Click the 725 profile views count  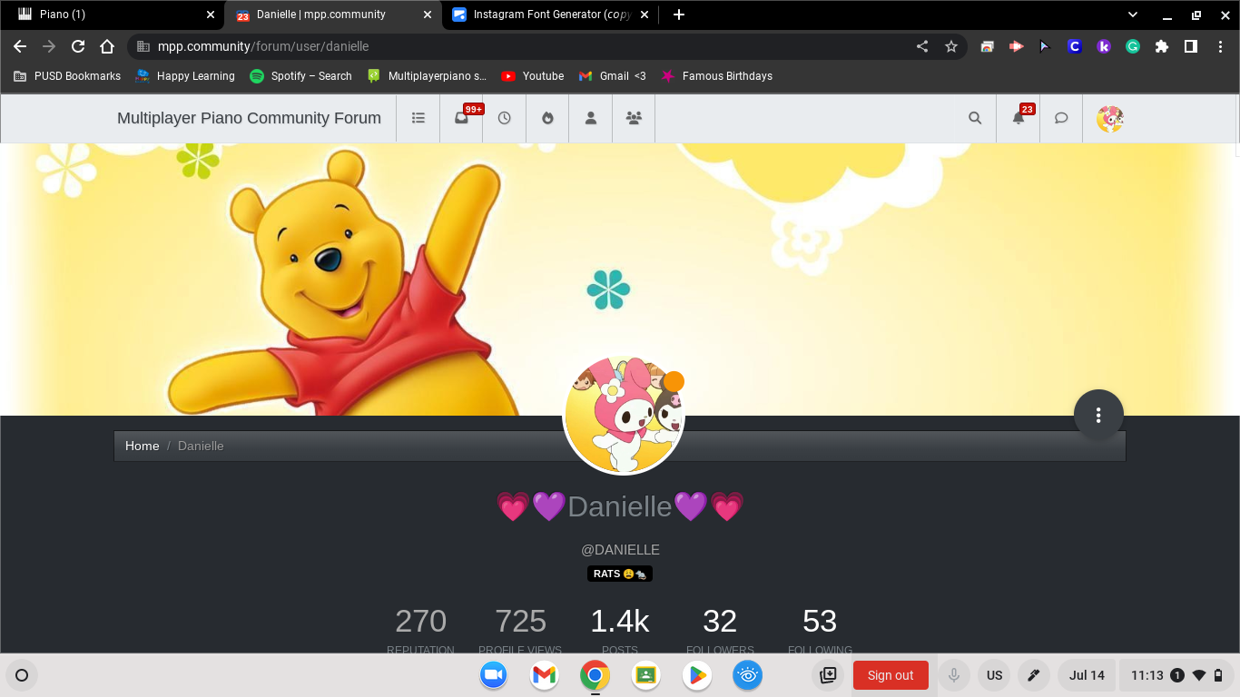pos(520,621)
